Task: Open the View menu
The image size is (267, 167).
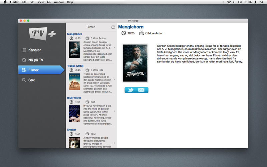Action: pos(41,2)
